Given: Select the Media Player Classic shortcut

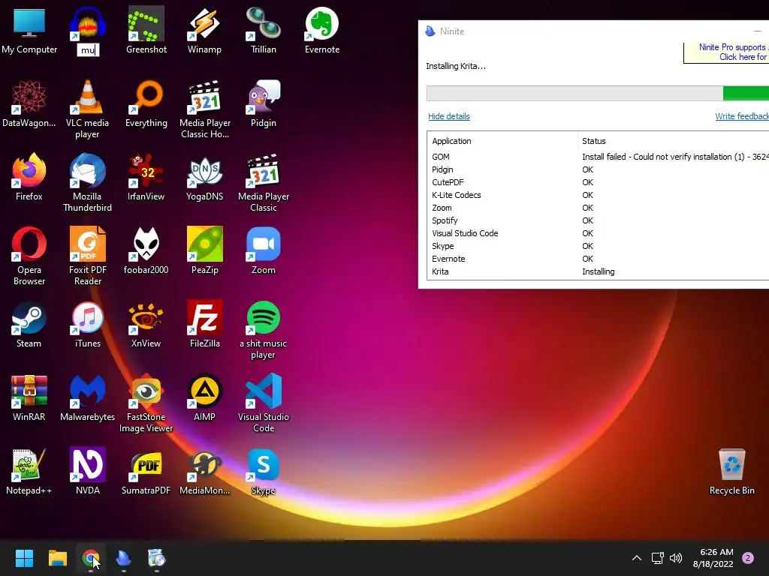Looking at the screenshot, I should click(x=264, y=183).
